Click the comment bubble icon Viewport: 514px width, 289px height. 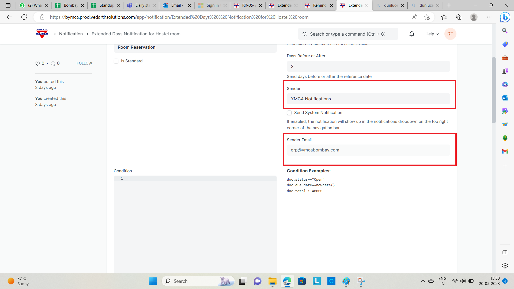(53, 63)
